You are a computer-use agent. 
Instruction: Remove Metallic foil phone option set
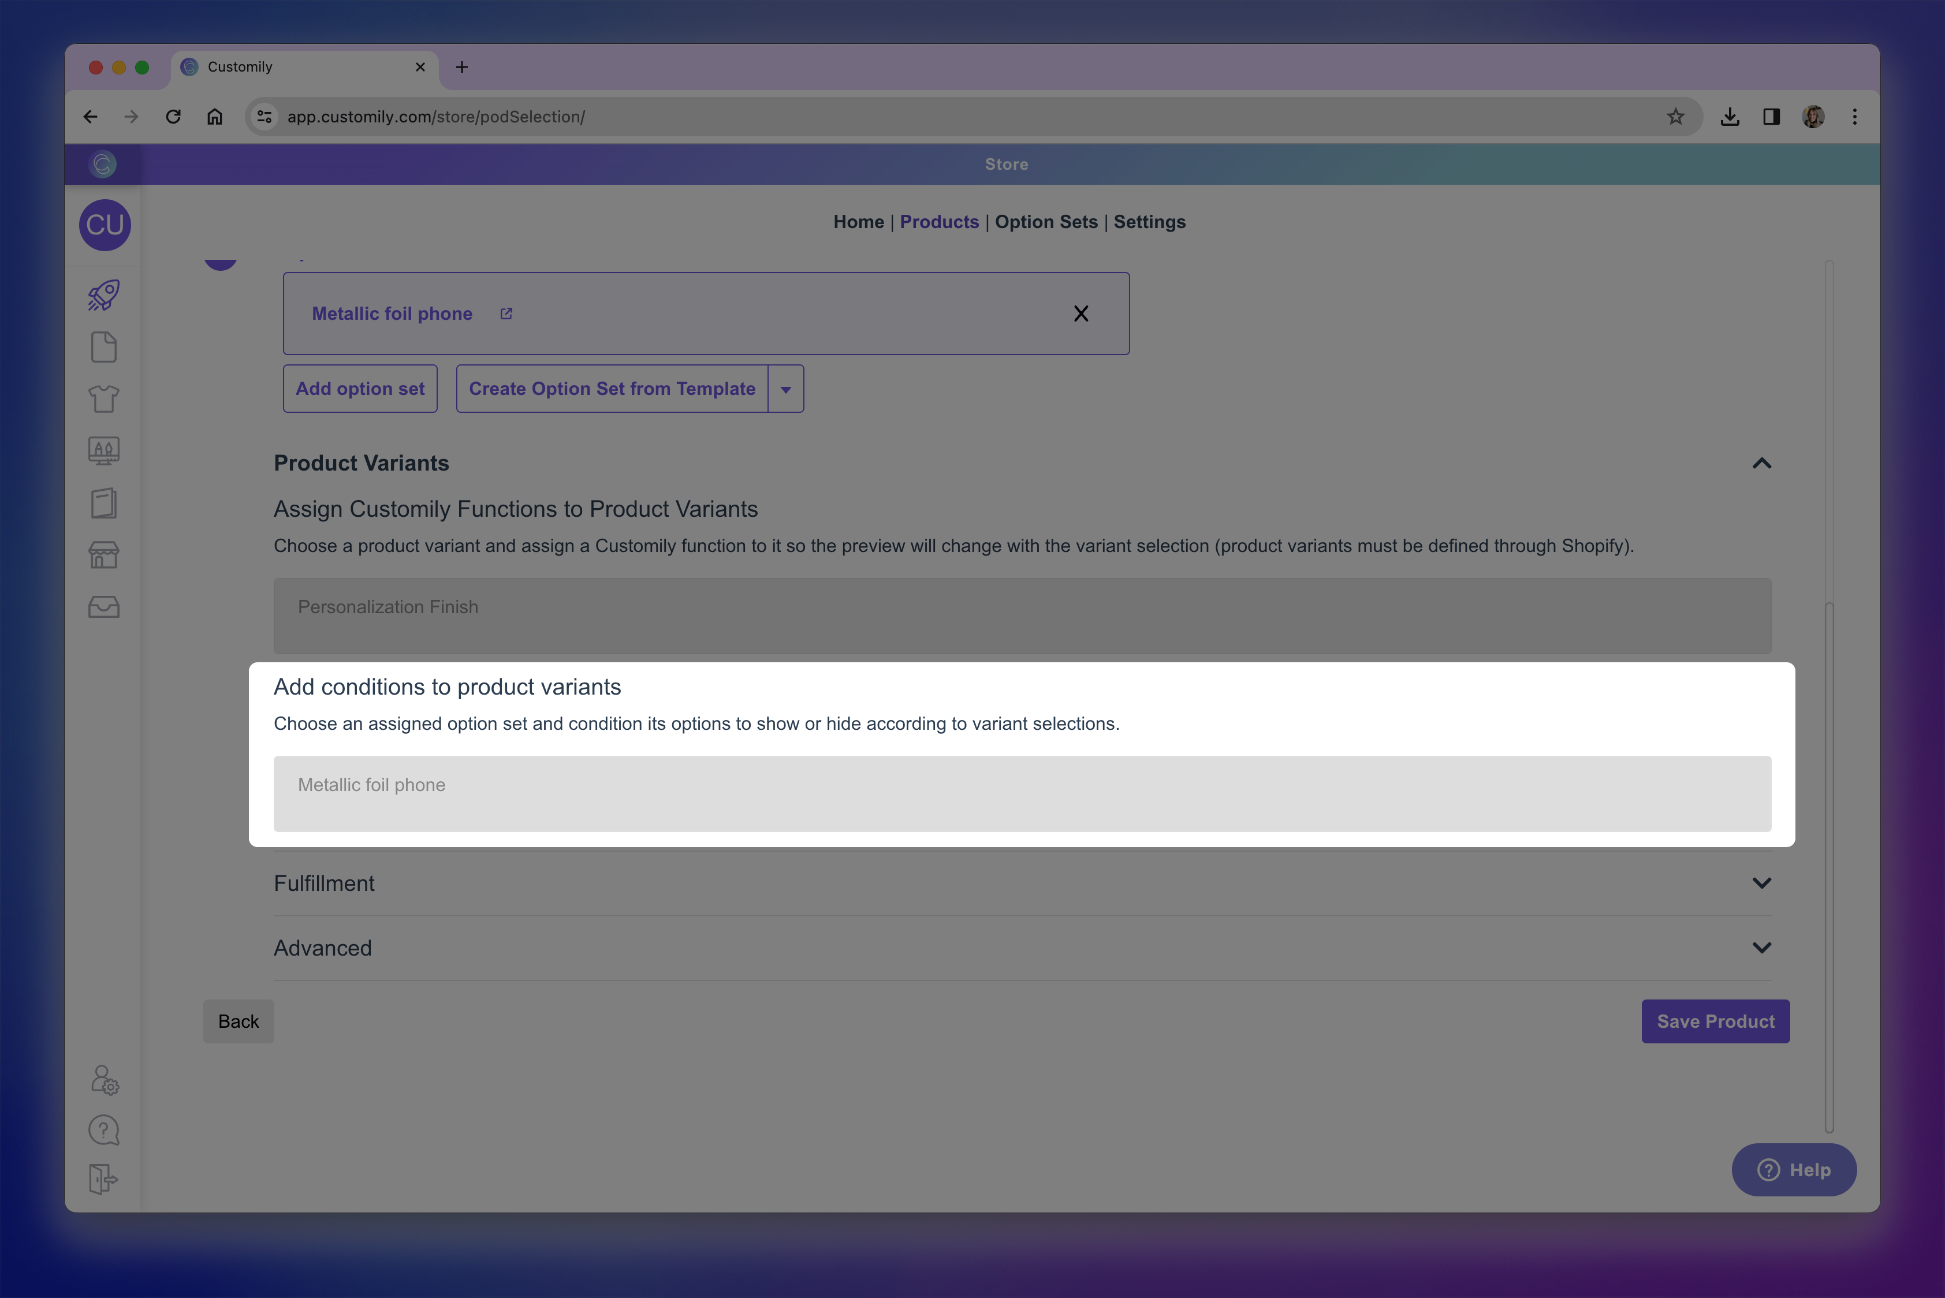(x=1080, y=314)
